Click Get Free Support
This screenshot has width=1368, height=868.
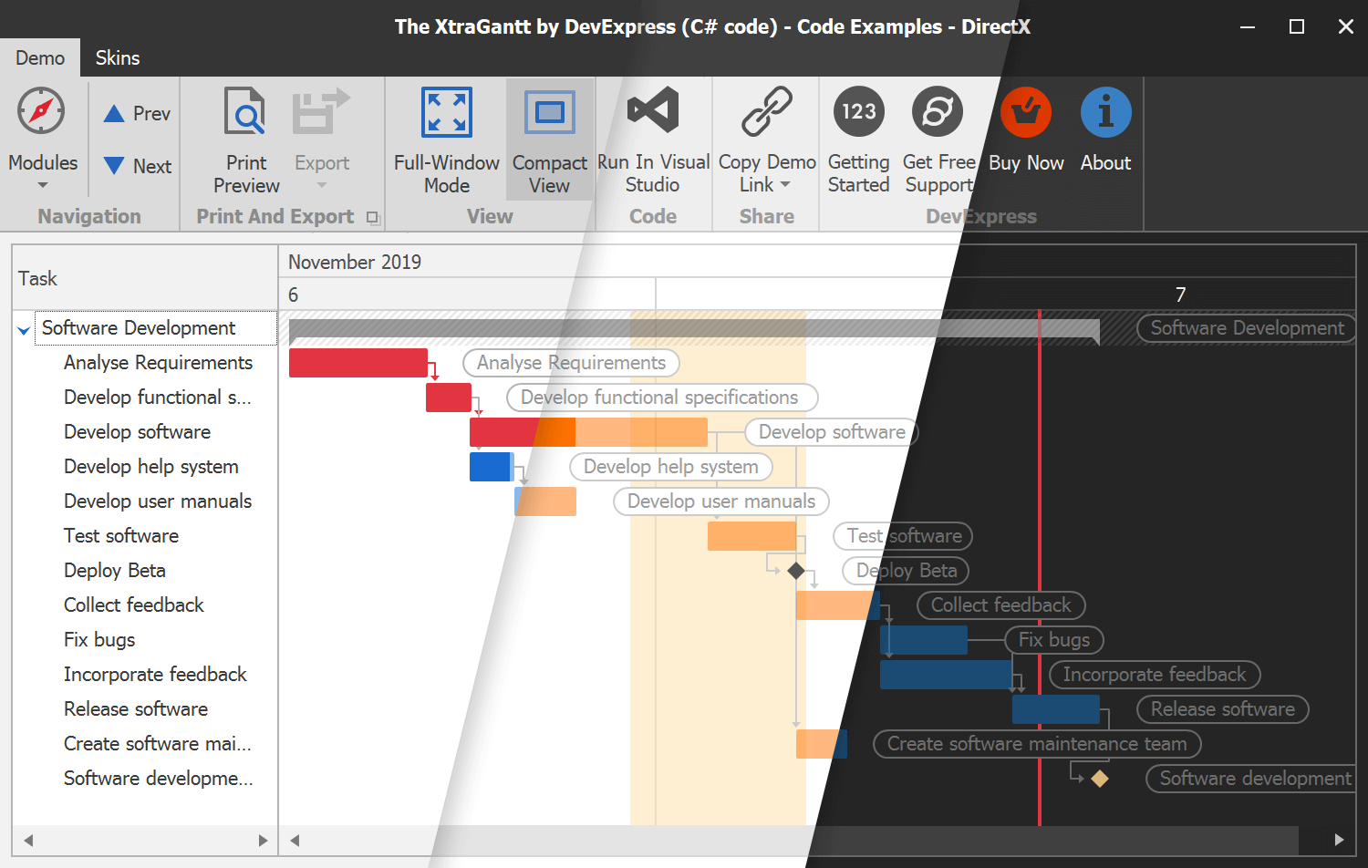[x=938, y=111]
